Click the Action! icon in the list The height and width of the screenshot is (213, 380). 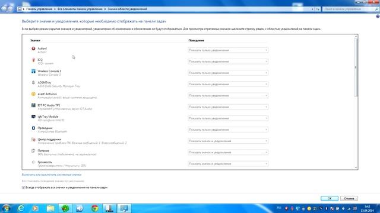pyautogui.click(x=33, y=49)
